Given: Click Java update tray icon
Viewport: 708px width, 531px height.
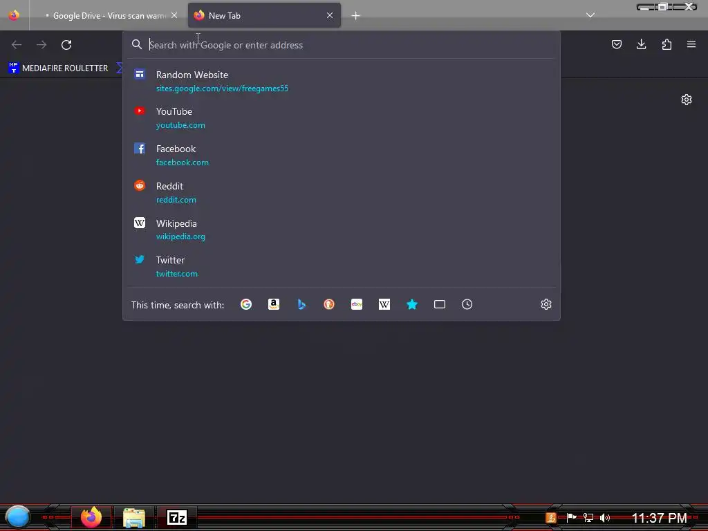Looking at the screenshot, I should [551, 518].
